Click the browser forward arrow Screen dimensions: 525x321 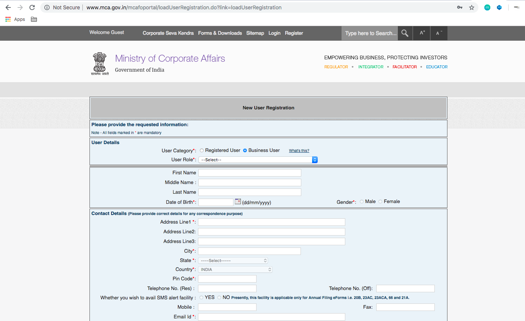click(x=20, y=7)
